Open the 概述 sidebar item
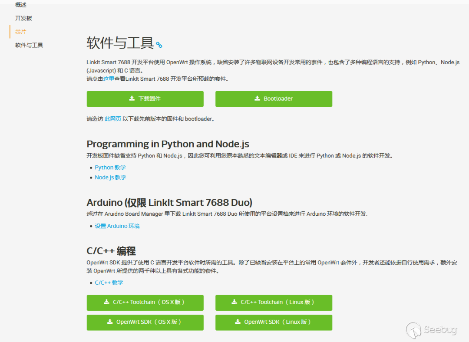 coord(21,5)
